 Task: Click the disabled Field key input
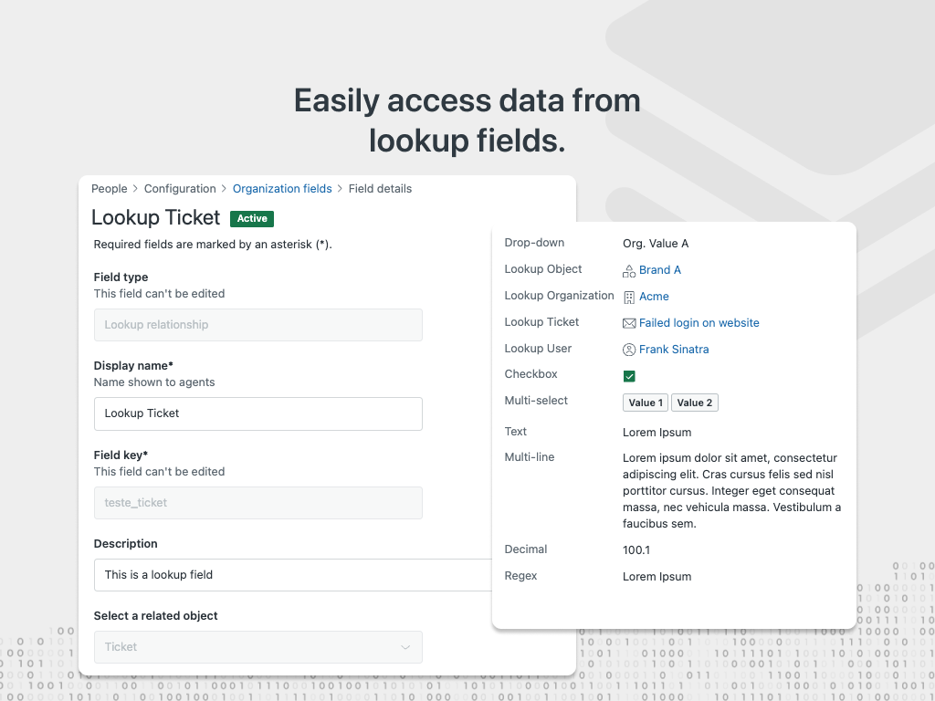(257, 503)
